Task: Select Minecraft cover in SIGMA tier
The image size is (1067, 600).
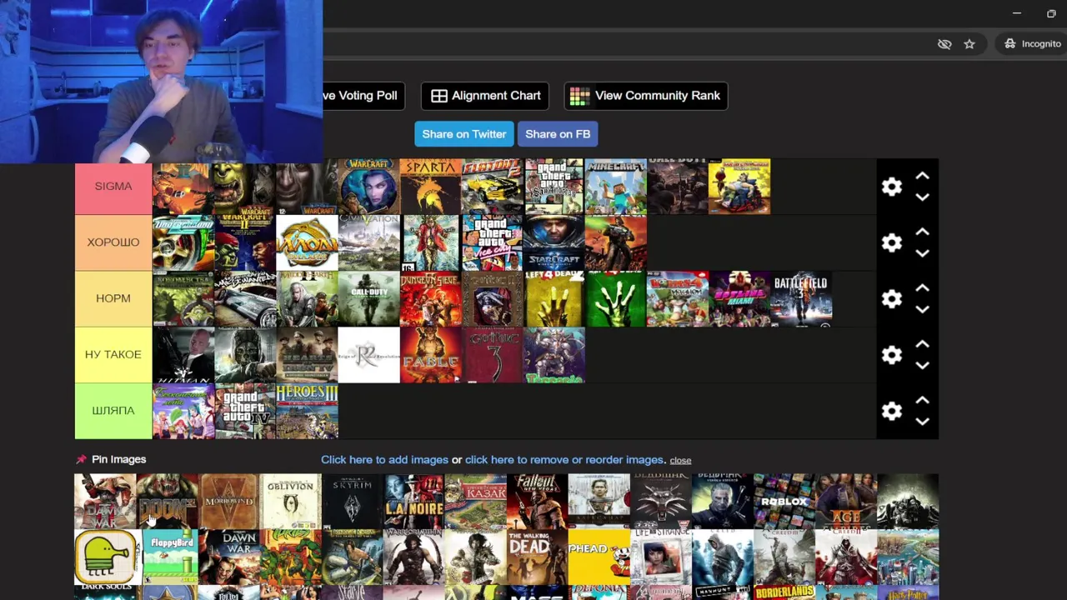Action: (x=616, y=187)
